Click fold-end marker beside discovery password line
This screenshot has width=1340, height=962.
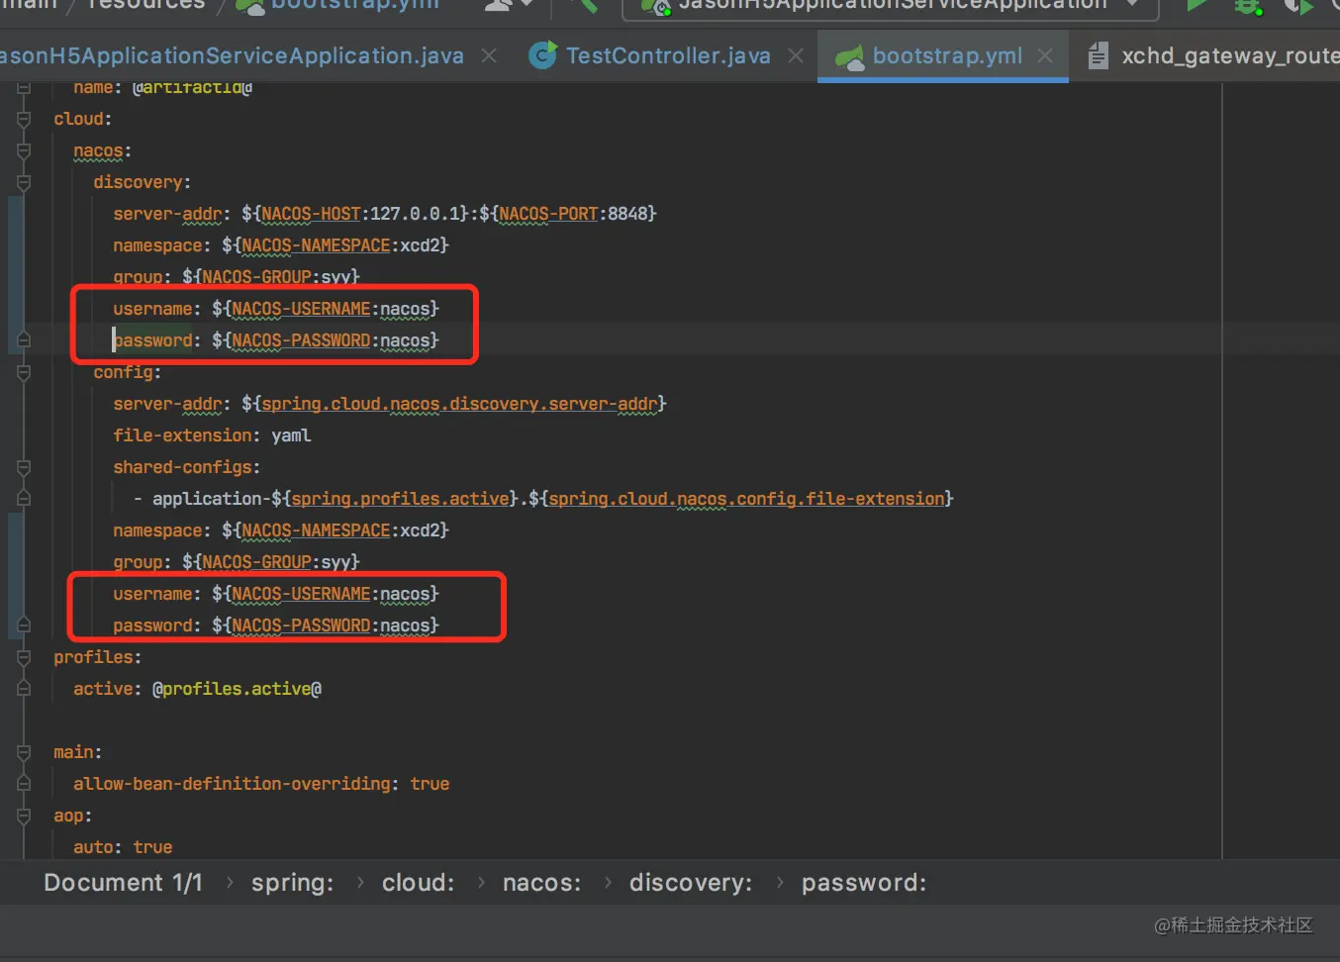click(x=24, y=340)
